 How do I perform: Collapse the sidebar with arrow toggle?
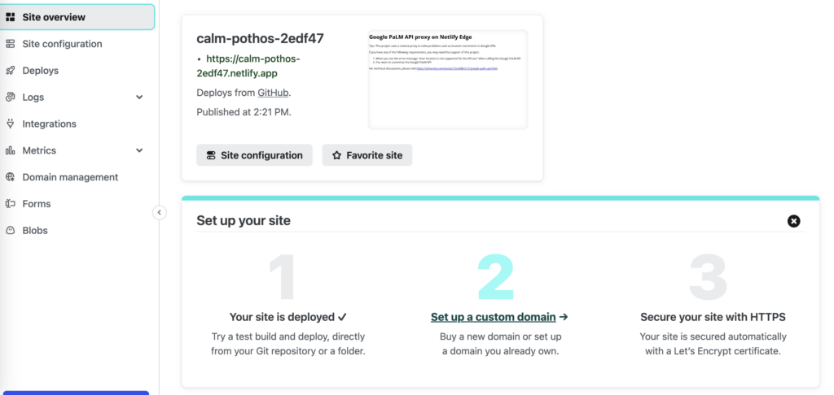pyautogui.click(x=160, y=212)
